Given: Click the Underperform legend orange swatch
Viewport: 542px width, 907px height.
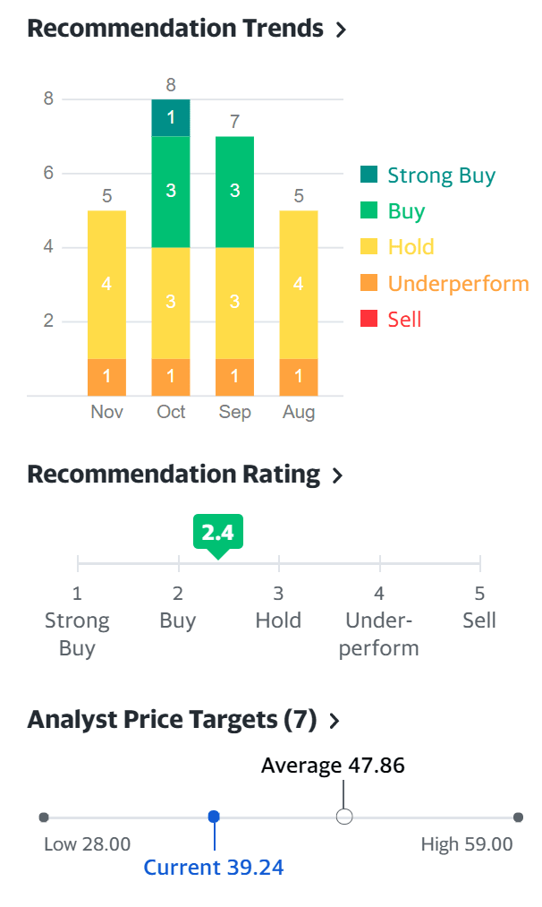Looking at the screenshot, I should click(x=368, y=284).
